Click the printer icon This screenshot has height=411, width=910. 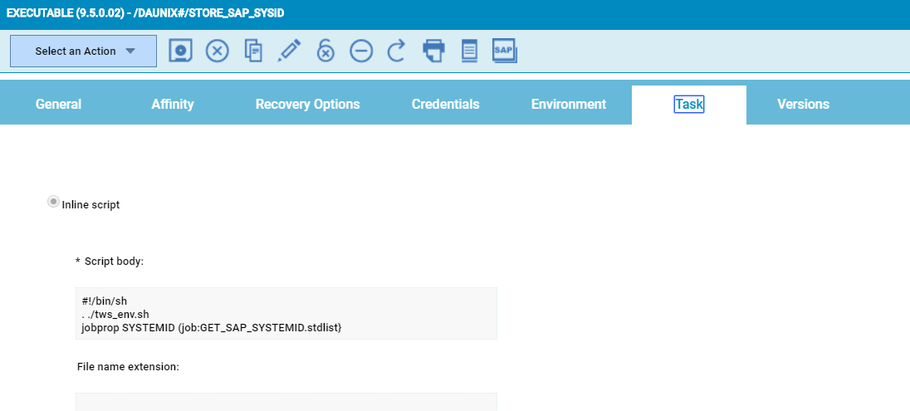pos(433,51)
